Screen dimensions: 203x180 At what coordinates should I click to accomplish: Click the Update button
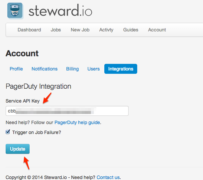click(18, 149)
